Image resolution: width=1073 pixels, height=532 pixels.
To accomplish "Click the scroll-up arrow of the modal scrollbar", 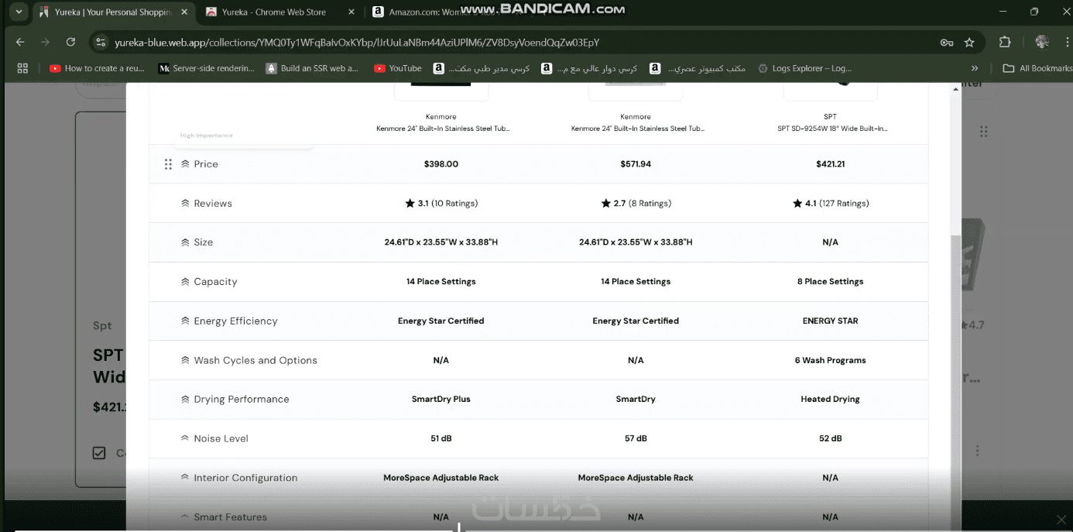I will (955, 88).
